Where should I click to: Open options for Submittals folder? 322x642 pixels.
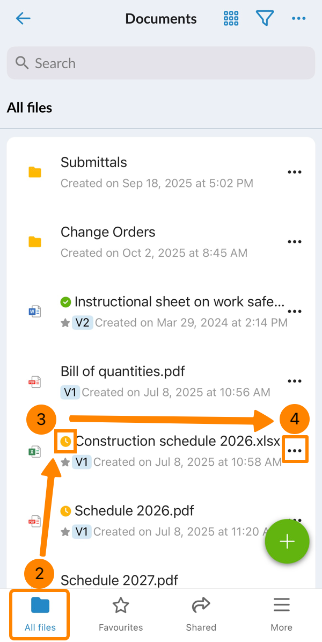[295, 172]
